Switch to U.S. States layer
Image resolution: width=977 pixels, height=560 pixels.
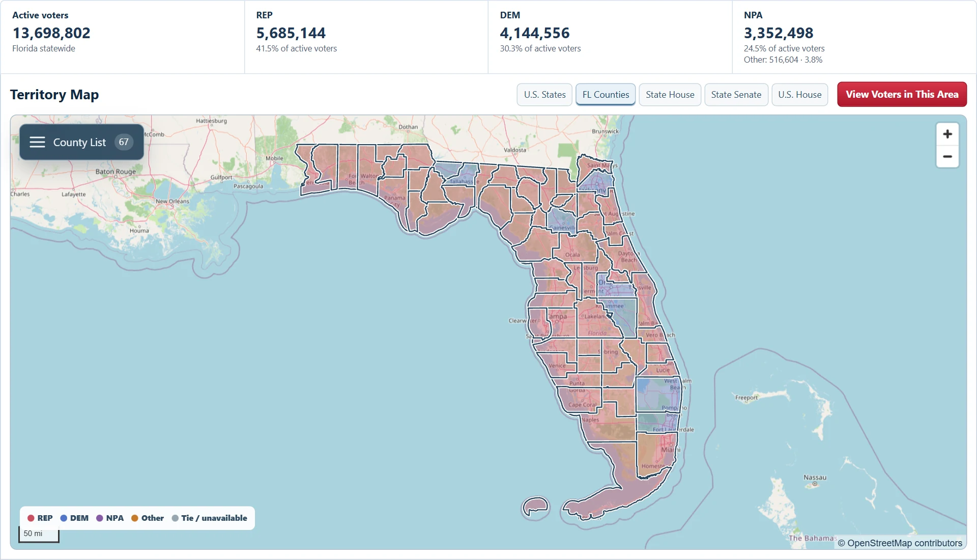point(544,95)
